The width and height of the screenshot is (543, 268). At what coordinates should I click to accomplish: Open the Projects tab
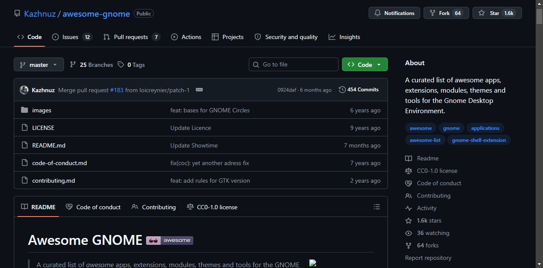pos(228,37)
